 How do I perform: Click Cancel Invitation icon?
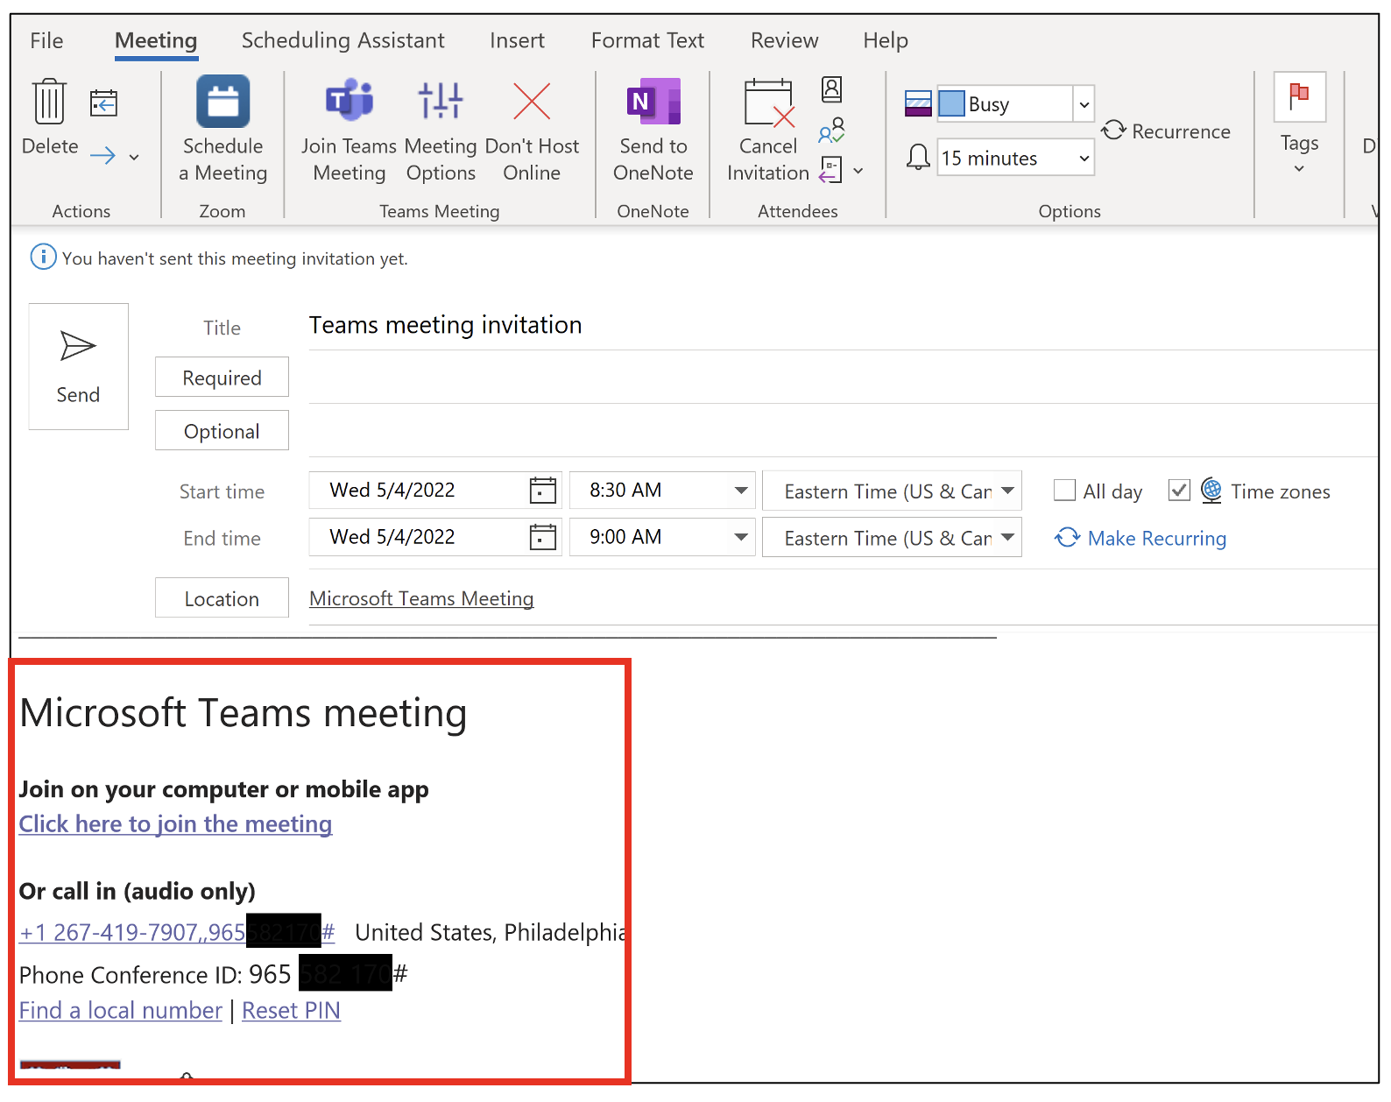[768, 102]
